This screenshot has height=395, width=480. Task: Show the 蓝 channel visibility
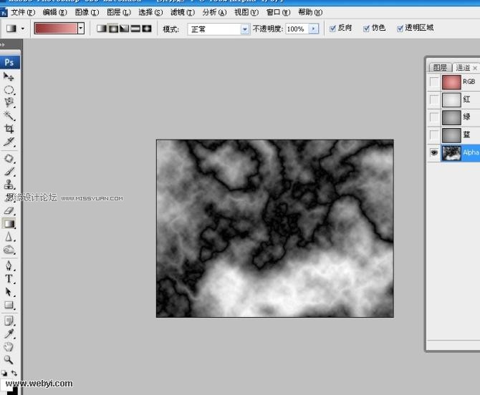coord(433,135)
